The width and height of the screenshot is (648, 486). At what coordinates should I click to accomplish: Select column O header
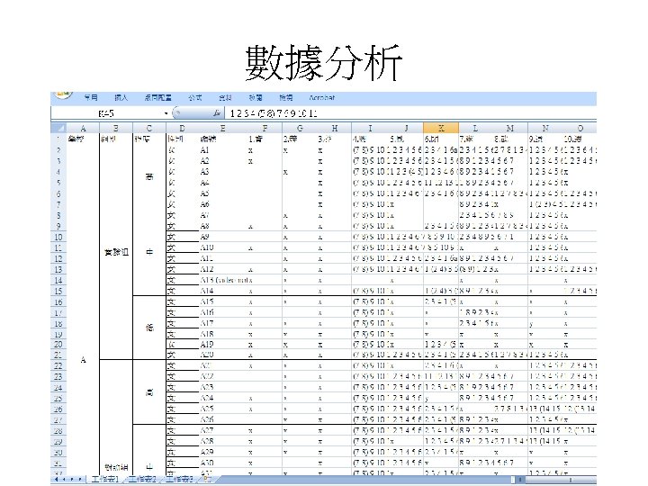pyautogui.click(x=580, y=128)
